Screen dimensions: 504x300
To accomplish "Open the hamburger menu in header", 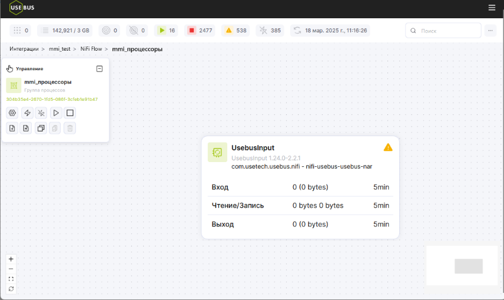I will (x=492, y=8).
